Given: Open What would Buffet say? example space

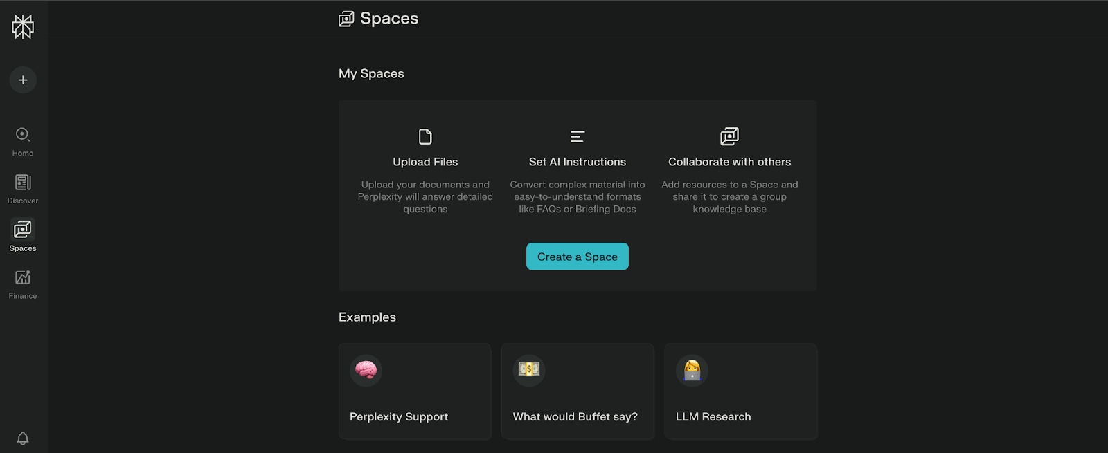Looking at the screenshot, I should point(578,391).
